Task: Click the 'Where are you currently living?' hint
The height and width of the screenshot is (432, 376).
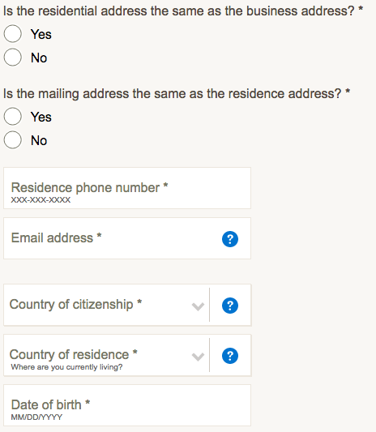Action: coord(66,367)
